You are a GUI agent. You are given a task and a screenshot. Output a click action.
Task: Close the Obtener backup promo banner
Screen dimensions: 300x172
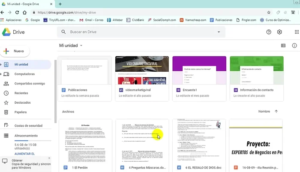(x=49, y=158)
